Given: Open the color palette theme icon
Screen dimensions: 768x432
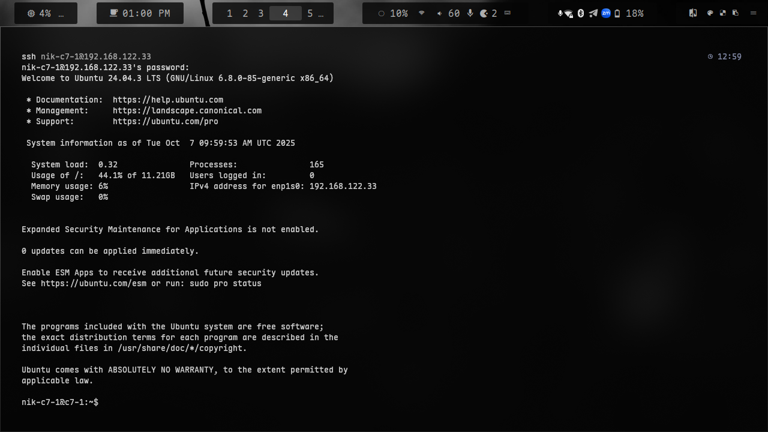Looking at the screenshot, I should 710,13.
